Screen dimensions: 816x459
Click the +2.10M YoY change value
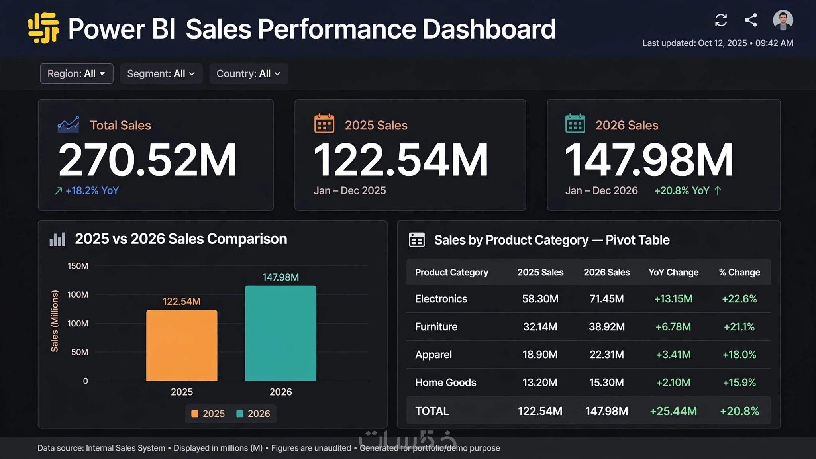[x=673, y=382]
